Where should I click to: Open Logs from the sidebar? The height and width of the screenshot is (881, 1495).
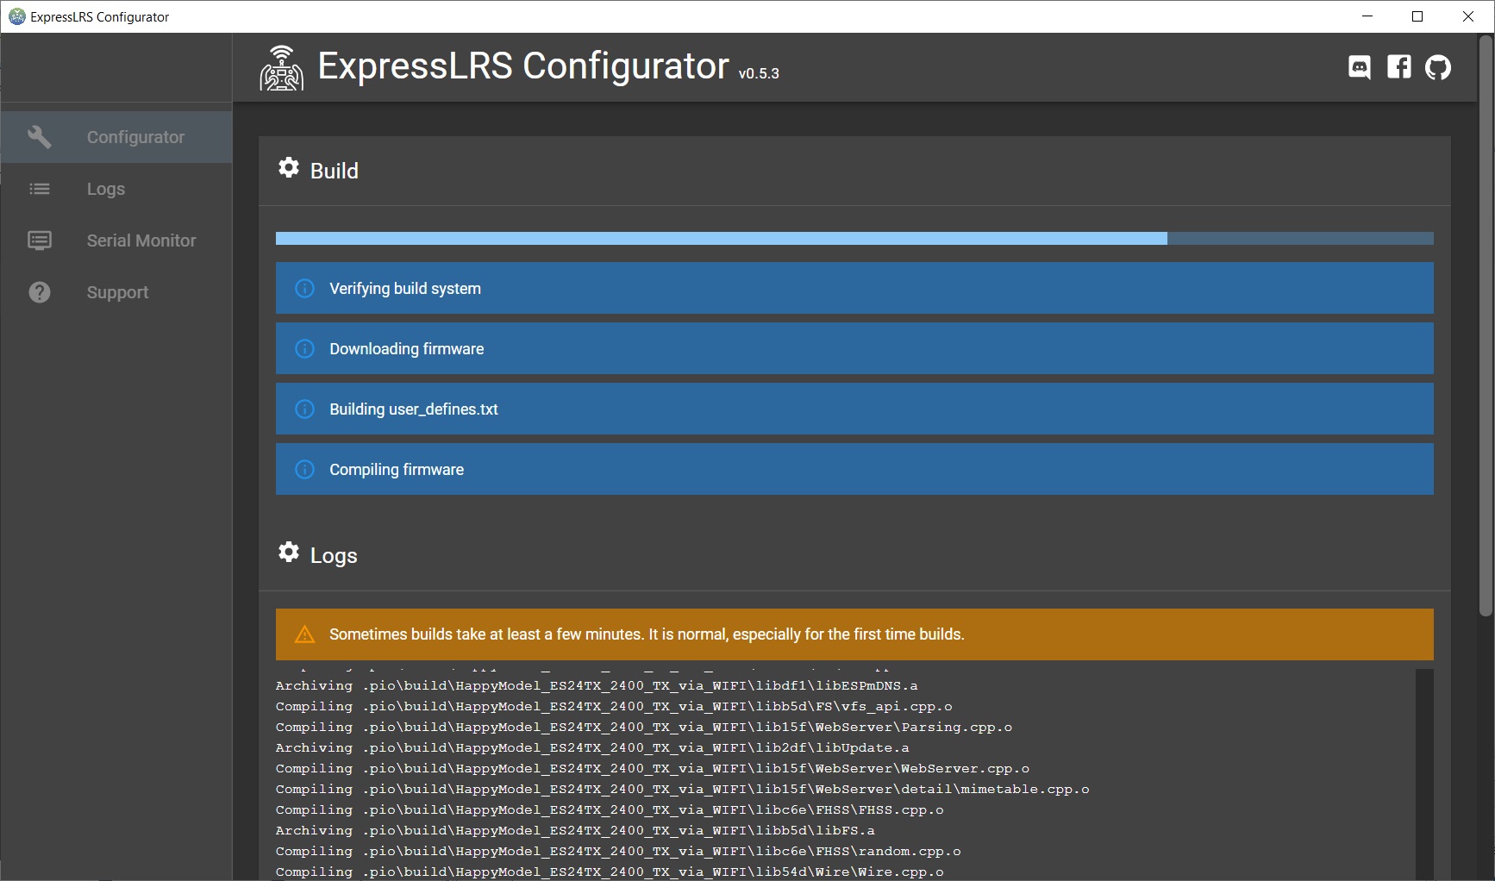tap(116, 189)
